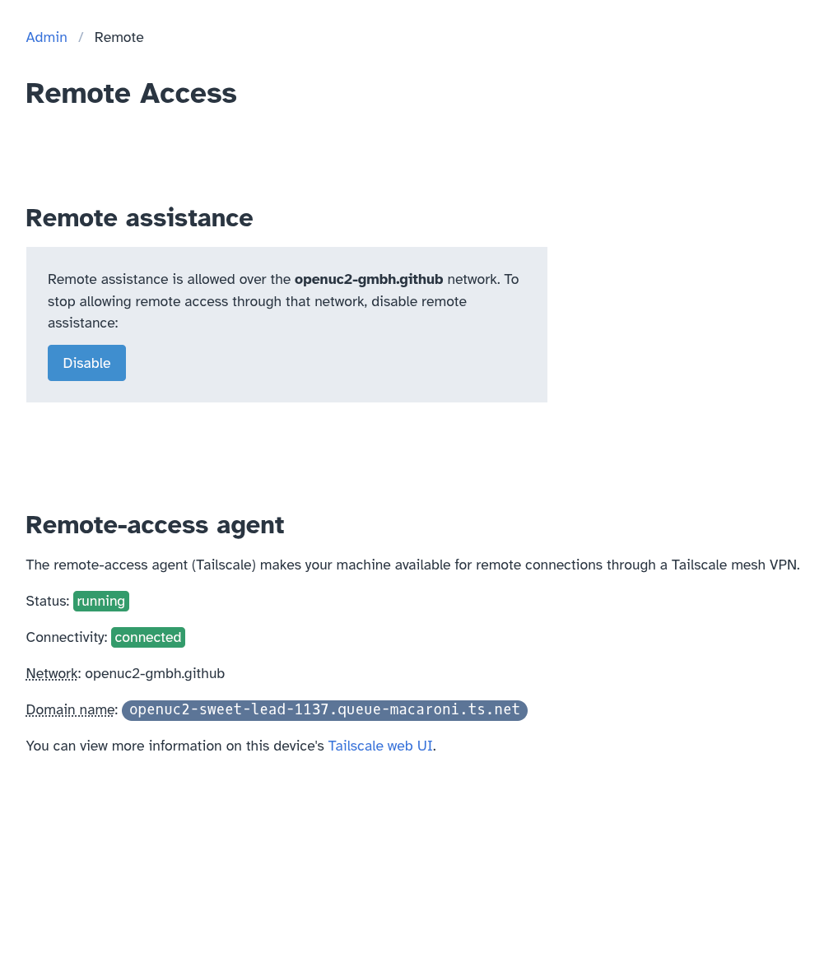The width and height of the screenshot is (824, 953).
Task: Click the Status label
Action: (x=45, y=601)
